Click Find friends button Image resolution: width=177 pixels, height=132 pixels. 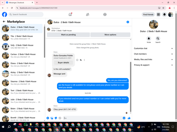tap(148, 14)
